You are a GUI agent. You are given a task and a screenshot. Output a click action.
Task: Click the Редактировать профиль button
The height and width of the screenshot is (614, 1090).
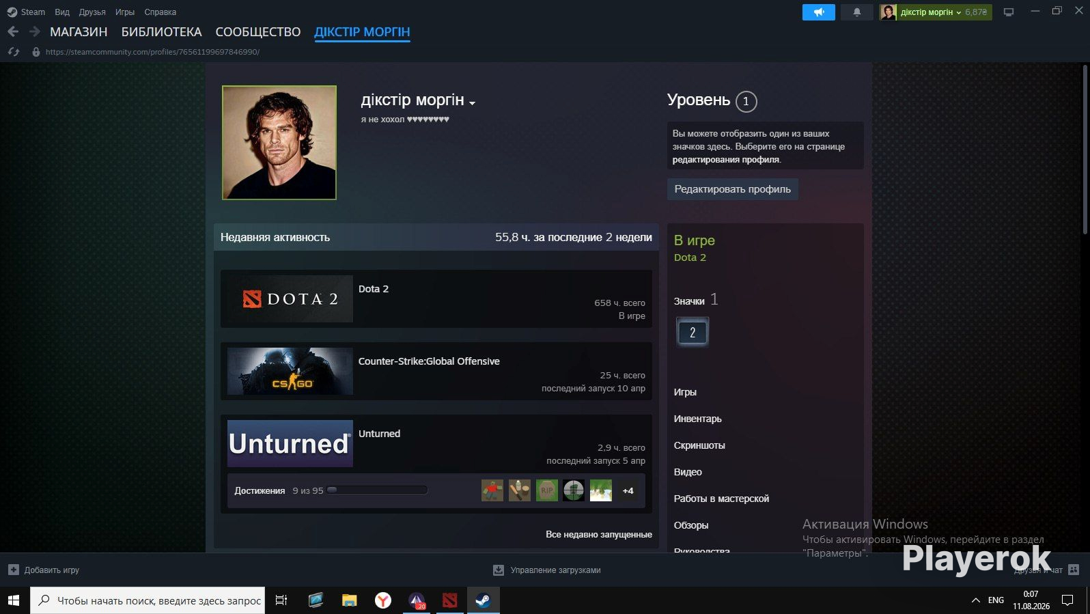click(733, 189)
